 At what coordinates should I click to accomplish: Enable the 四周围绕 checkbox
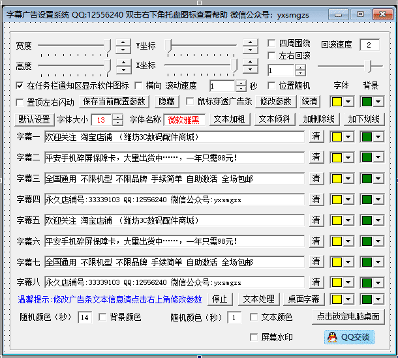point(271,43)
